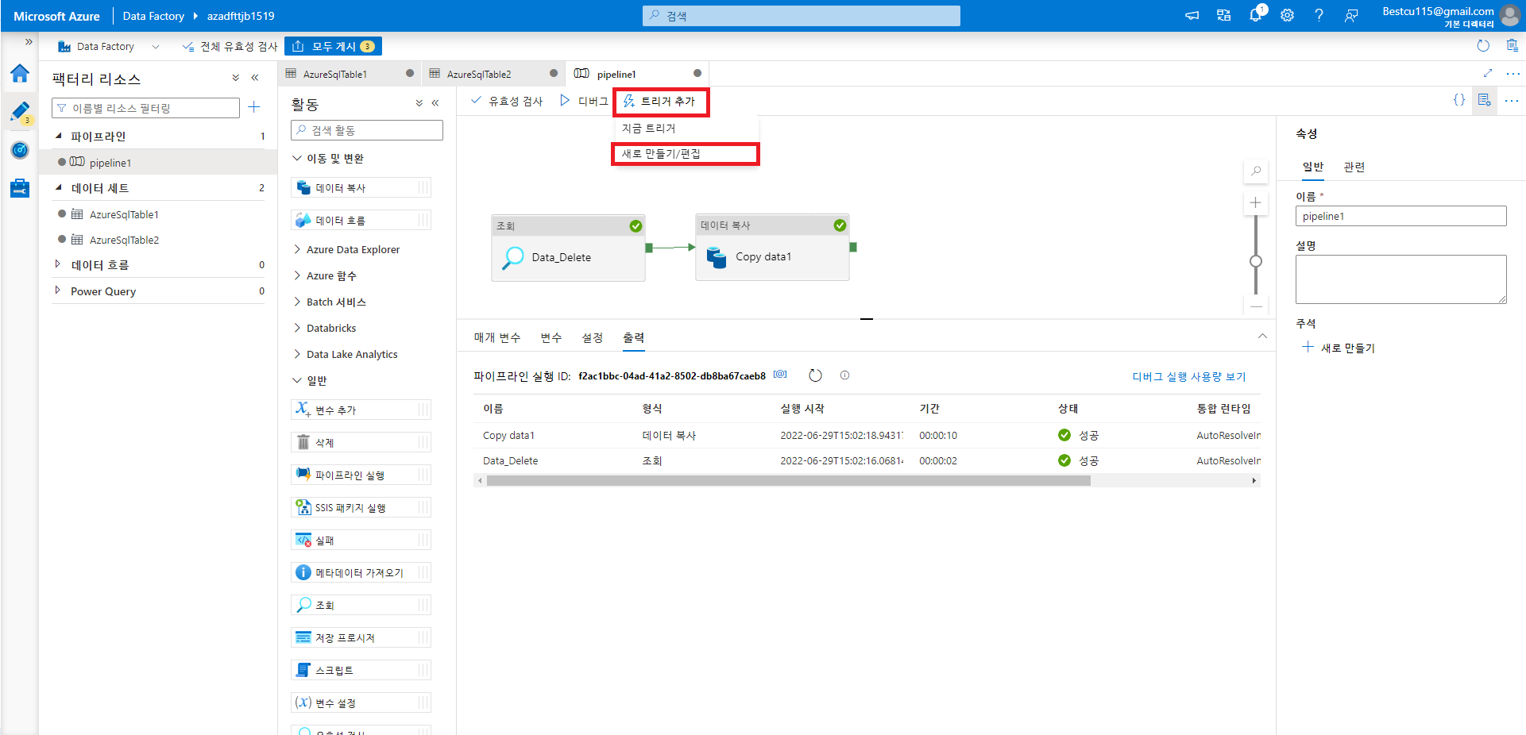1526x735 pixels.
Task: Open the Manage toolbox icon in sidebar
Action: (20, 188)
